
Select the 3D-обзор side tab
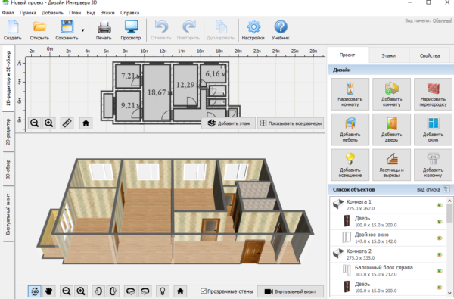[x=8, y=170]
